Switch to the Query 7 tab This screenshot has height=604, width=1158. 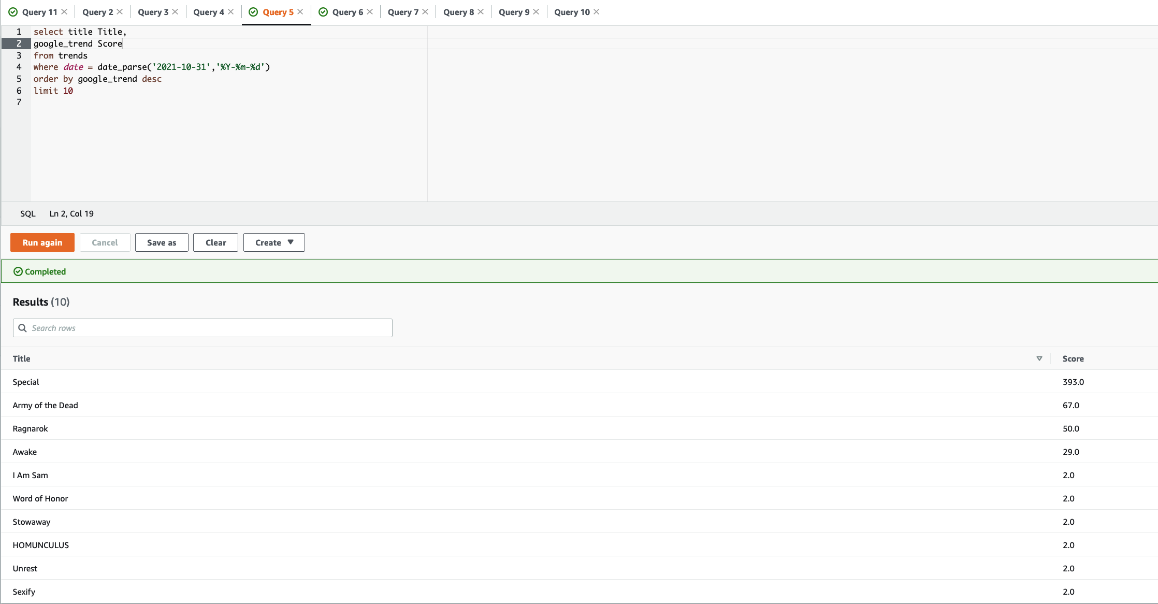pyautogui.click(x=403, y=12)
